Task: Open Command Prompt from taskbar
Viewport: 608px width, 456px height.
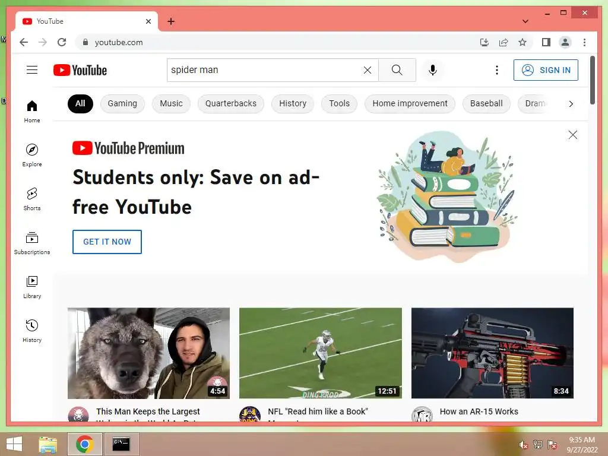Action: click(x=121, y=444)
